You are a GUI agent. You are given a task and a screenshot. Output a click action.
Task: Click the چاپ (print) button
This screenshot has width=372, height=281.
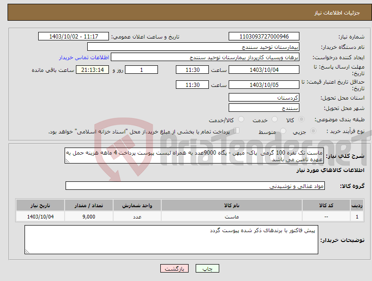[207, 268]
